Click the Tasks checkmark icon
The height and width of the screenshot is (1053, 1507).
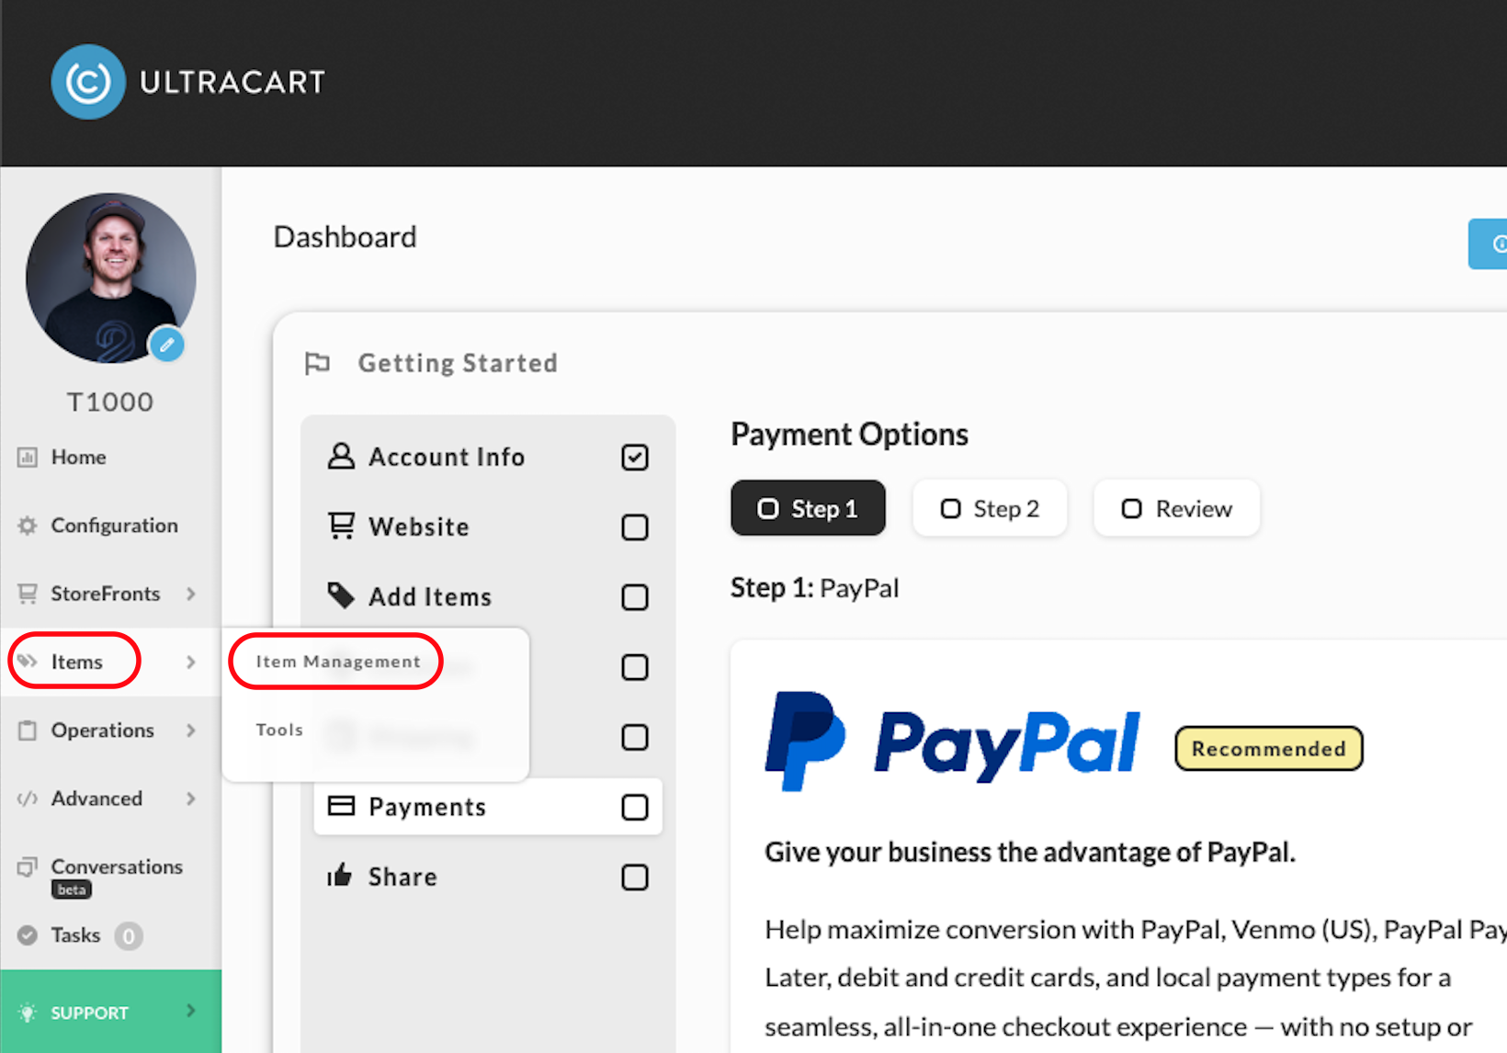pos(28,935)
